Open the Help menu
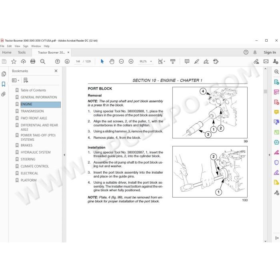Screen dimensions: 280x280 click(x=47, y=46)
